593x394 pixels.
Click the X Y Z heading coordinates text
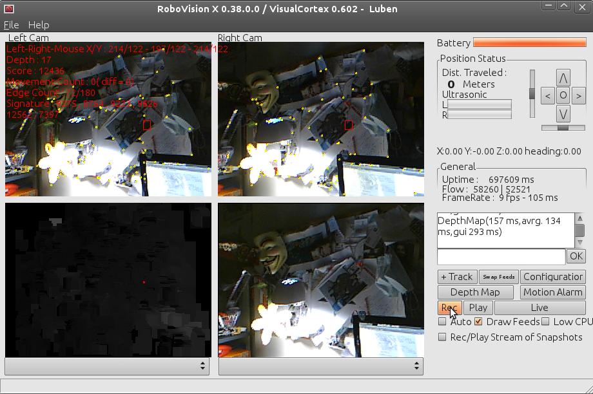click(509, 151)
